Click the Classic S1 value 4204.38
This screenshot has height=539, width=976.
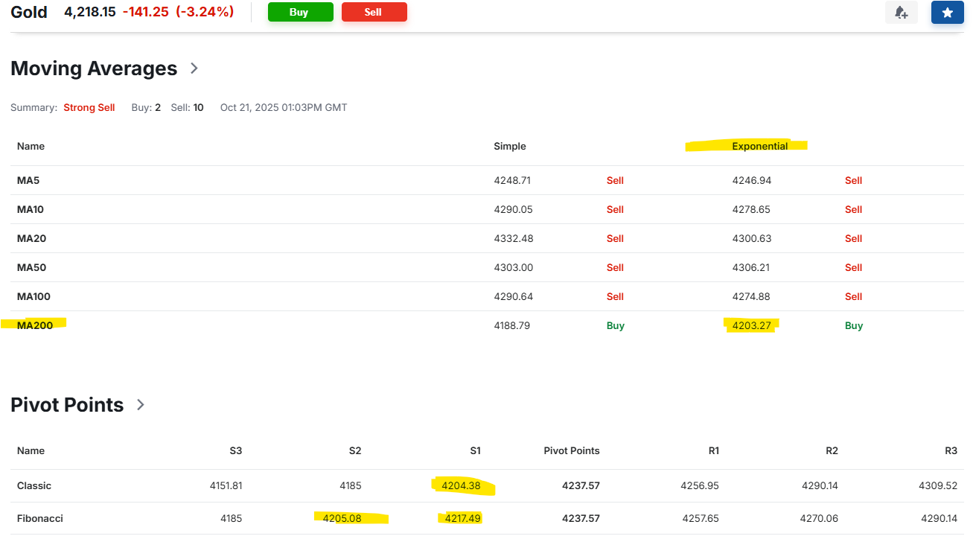[461, 485]
